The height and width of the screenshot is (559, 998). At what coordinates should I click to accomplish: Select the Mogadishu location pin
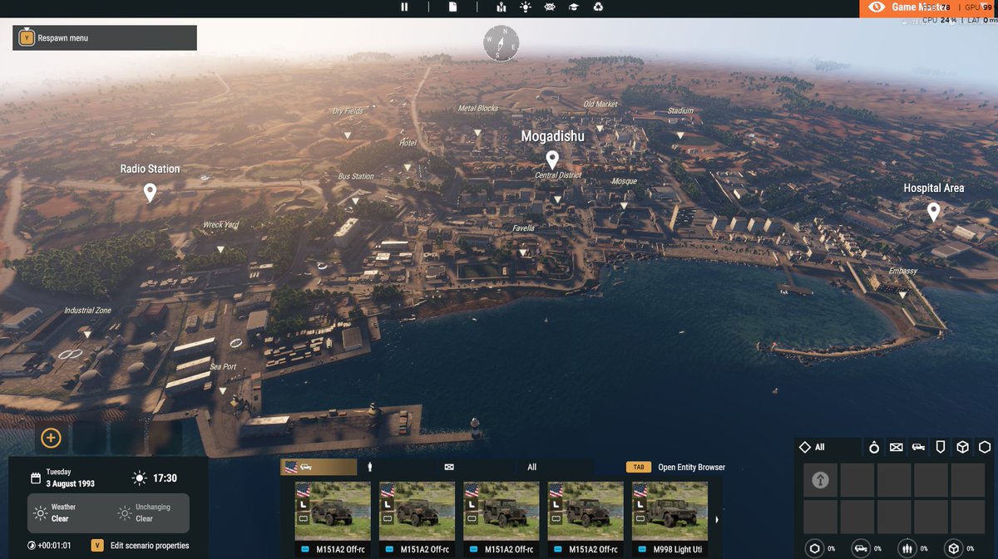(x=552, y=160)
